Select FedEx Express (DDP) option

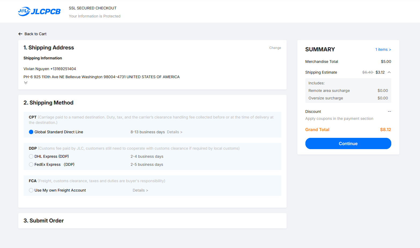(31, 164)
